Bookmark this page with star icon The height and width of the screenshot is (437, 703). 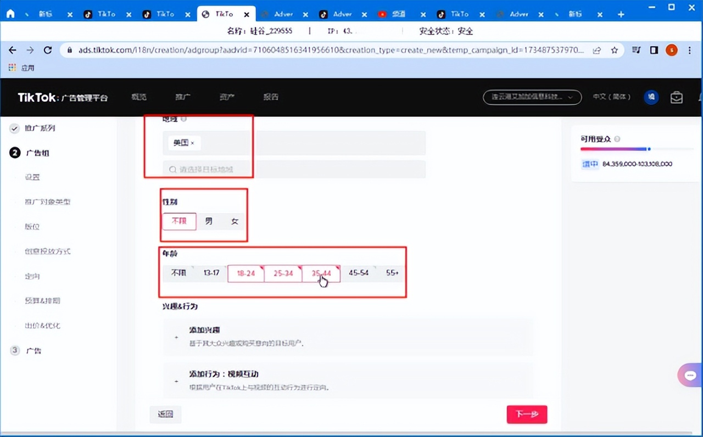(615, 50)
